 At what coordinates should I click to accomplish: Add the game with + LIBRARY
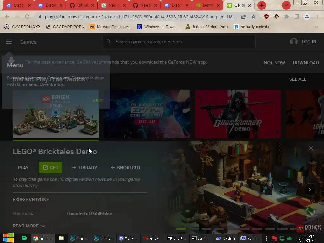click(x=84, y=168)
